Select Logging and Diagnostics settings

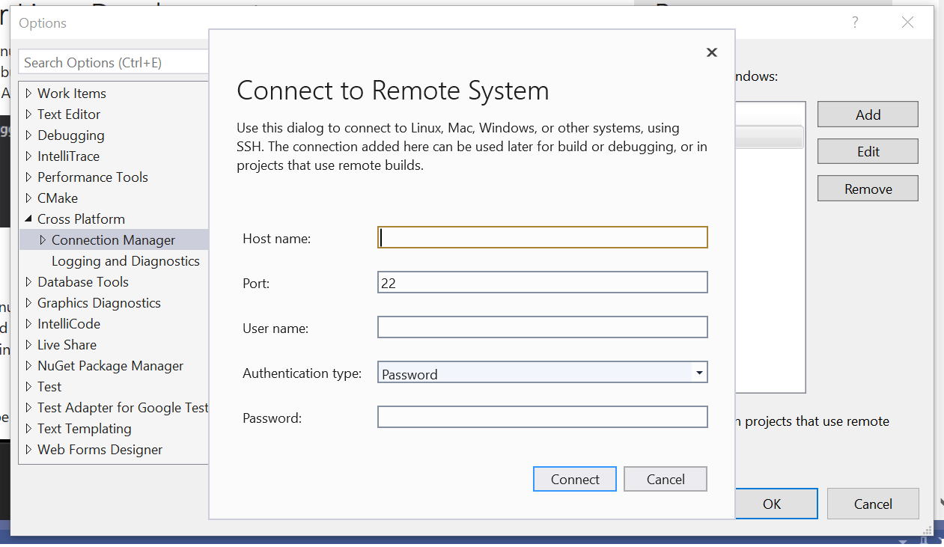click(125, 260)
